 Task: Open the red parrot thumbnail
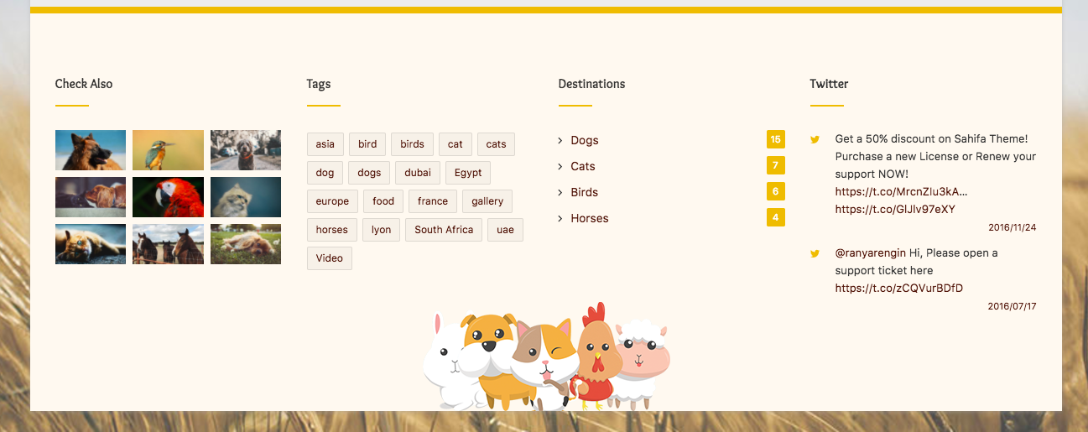coord(168,197)
